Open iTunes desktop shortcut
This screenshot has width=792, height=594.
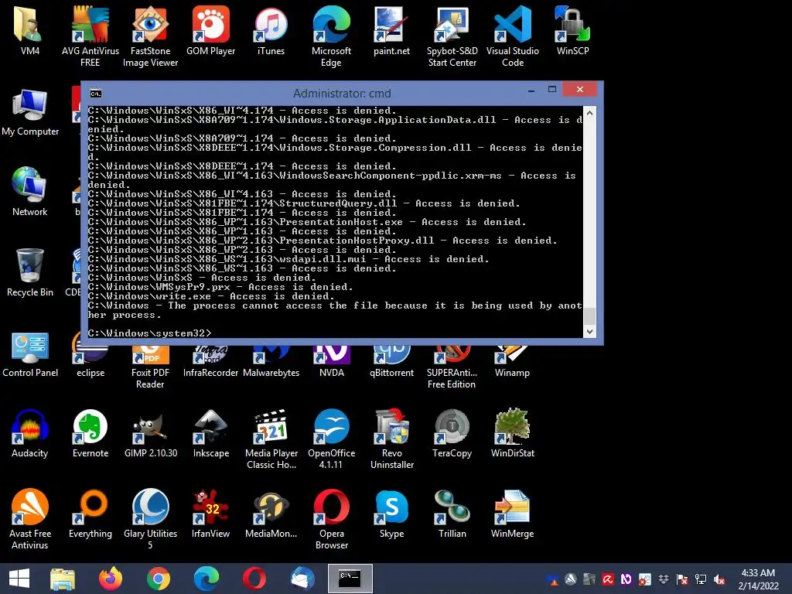pos(271,30)
